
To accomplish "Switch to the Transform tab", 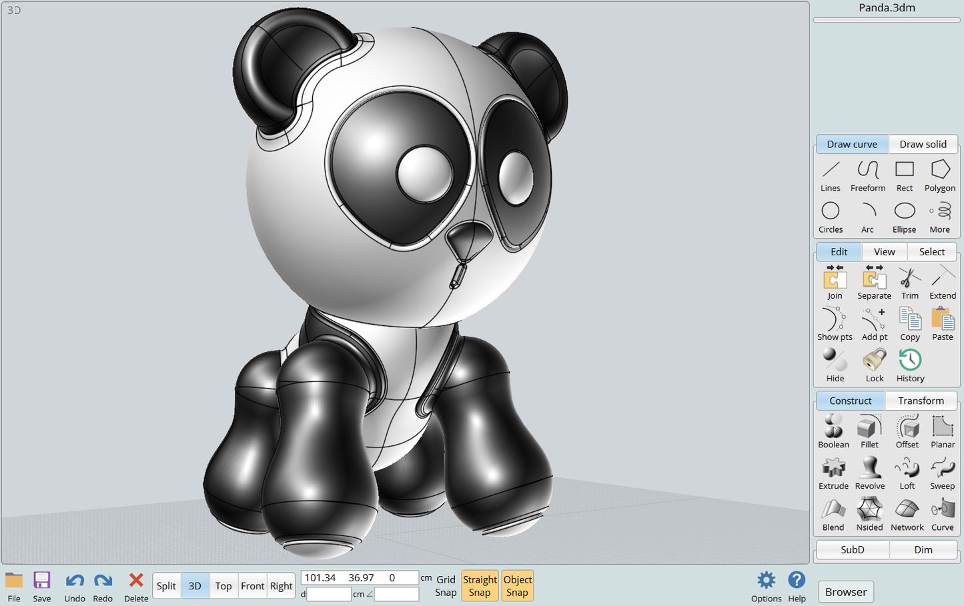I will tap(921, 401).
